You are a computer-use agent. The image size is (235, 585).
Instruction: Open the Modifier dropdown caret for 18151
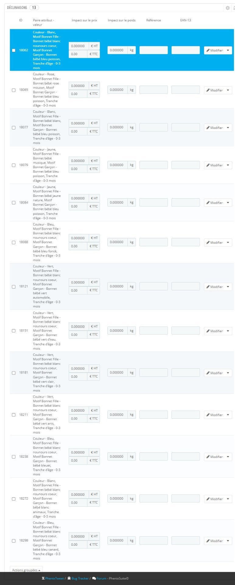tap(228, 331)
